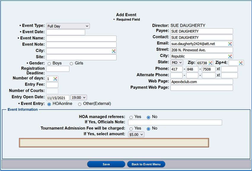Click the Alternate Phone extension field

(x=229, y=75)
